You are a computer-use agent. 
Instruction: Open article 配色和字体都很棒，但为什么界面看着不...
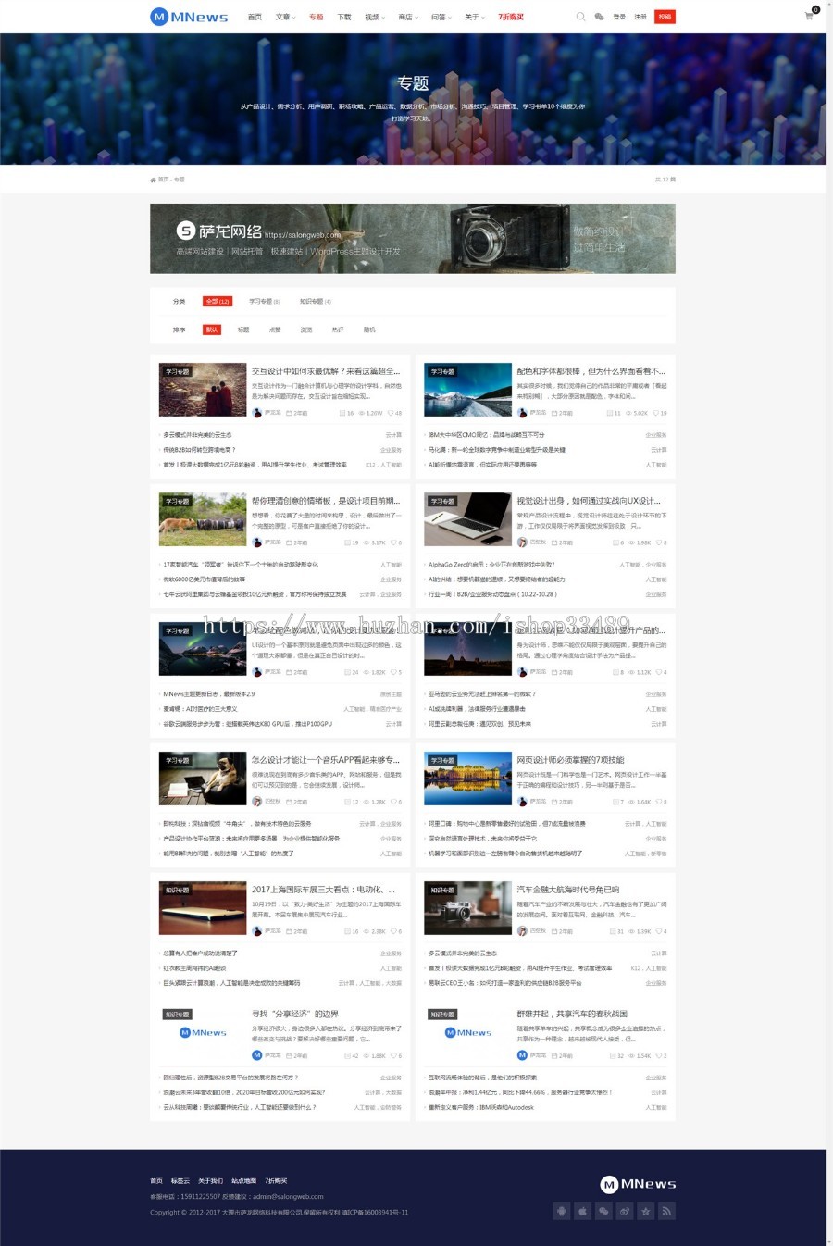click(x=591, y=371)
